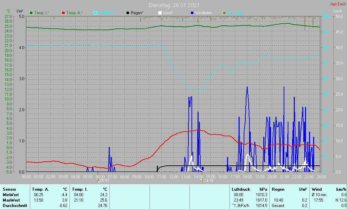The image size is (347, 209).
Task: Select the 'Windböen' legend label
Action: [203, 13]
